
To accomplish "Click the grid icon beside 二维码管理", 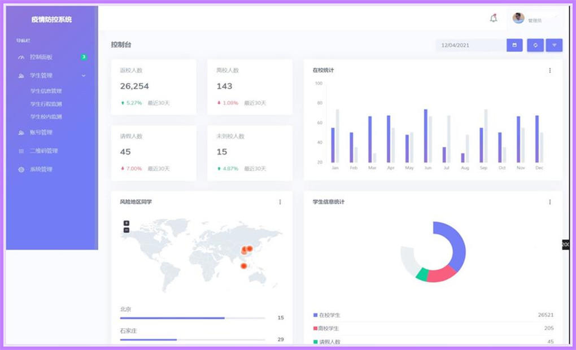I will point(21,151).
